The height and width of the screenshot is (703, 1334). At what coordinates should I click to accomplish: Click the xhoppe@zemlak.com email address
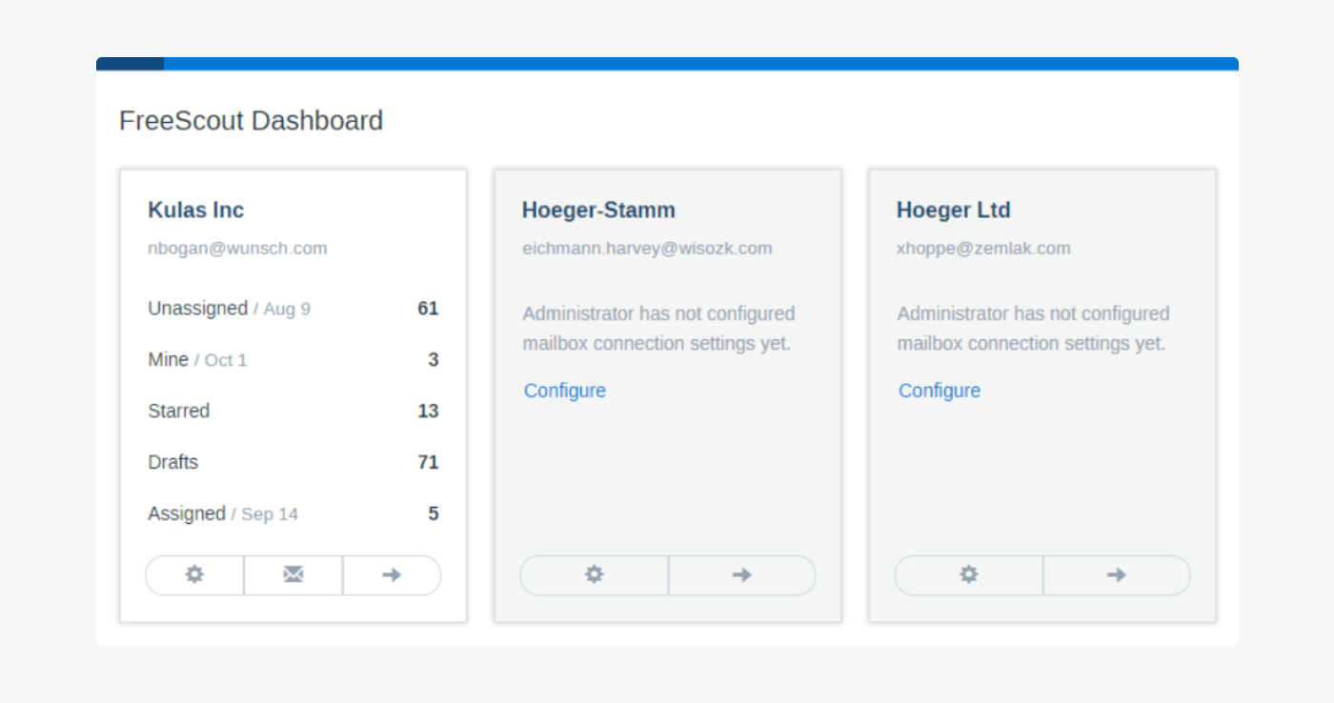coord(983,249)
